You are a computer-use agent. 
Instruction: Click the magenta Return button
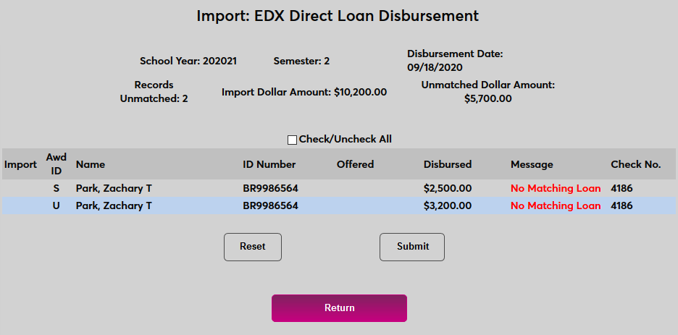[339, 308]
